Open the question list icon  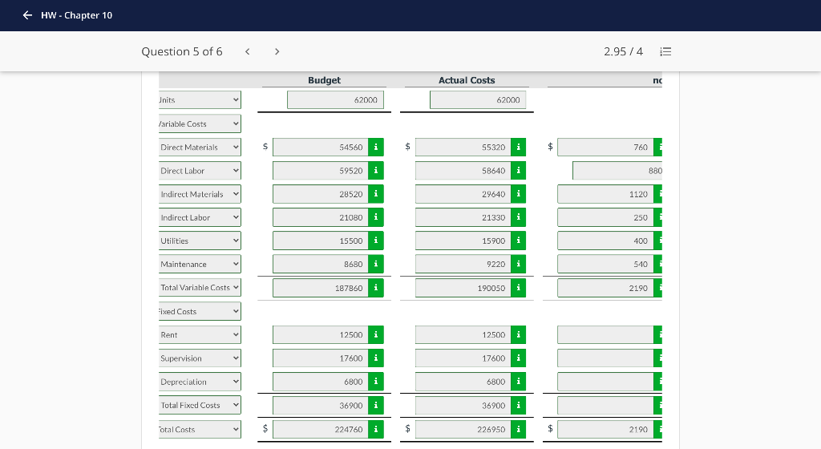tap(665, 51)
